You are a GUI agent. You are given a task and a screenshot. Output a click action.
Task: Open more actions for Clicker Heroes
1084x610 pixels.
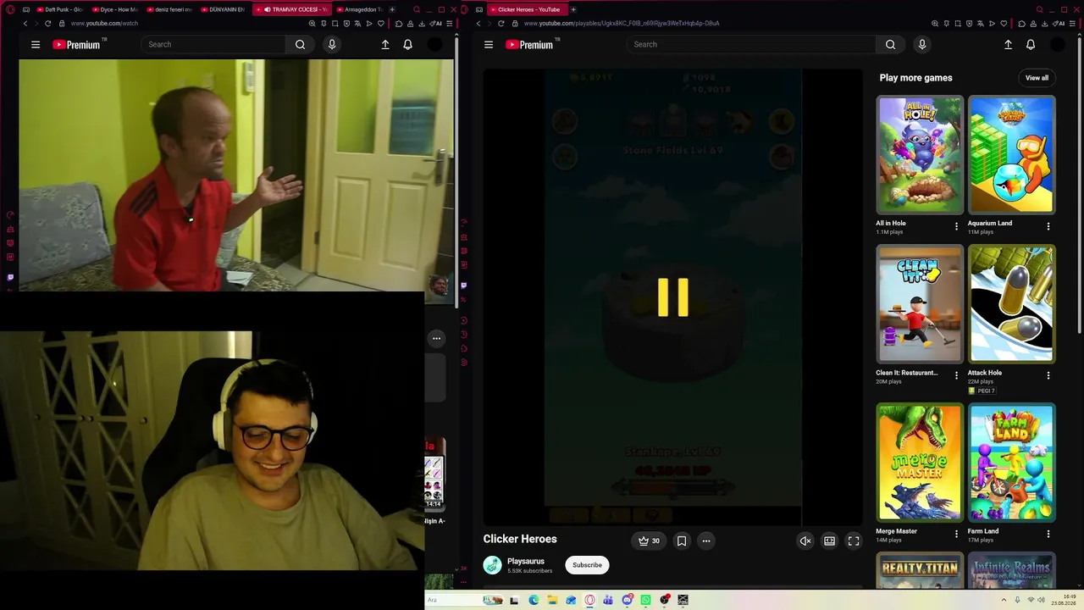coord(705,541)
